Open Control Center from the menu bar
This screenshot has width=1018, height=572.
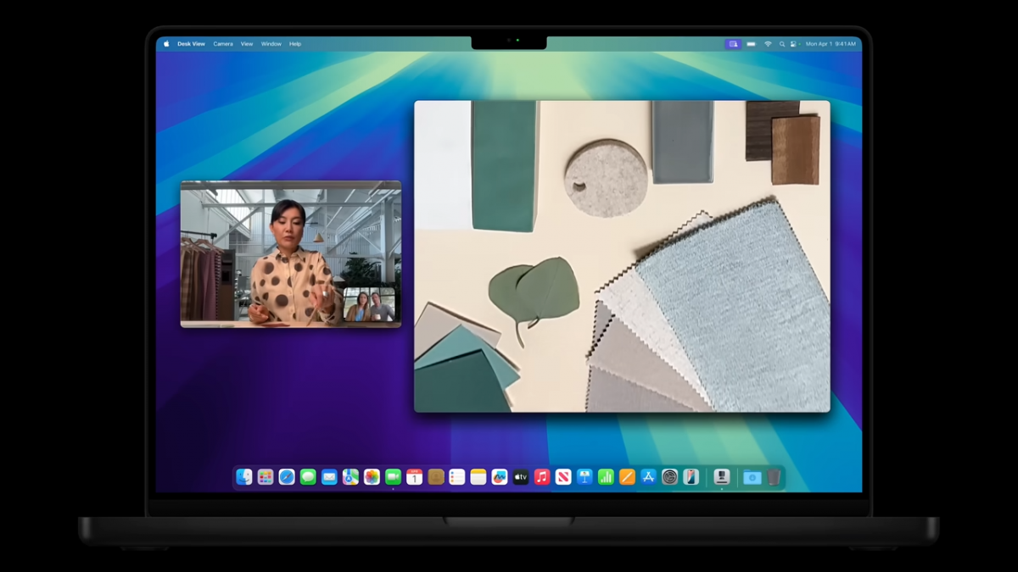(x=793, y=44)
